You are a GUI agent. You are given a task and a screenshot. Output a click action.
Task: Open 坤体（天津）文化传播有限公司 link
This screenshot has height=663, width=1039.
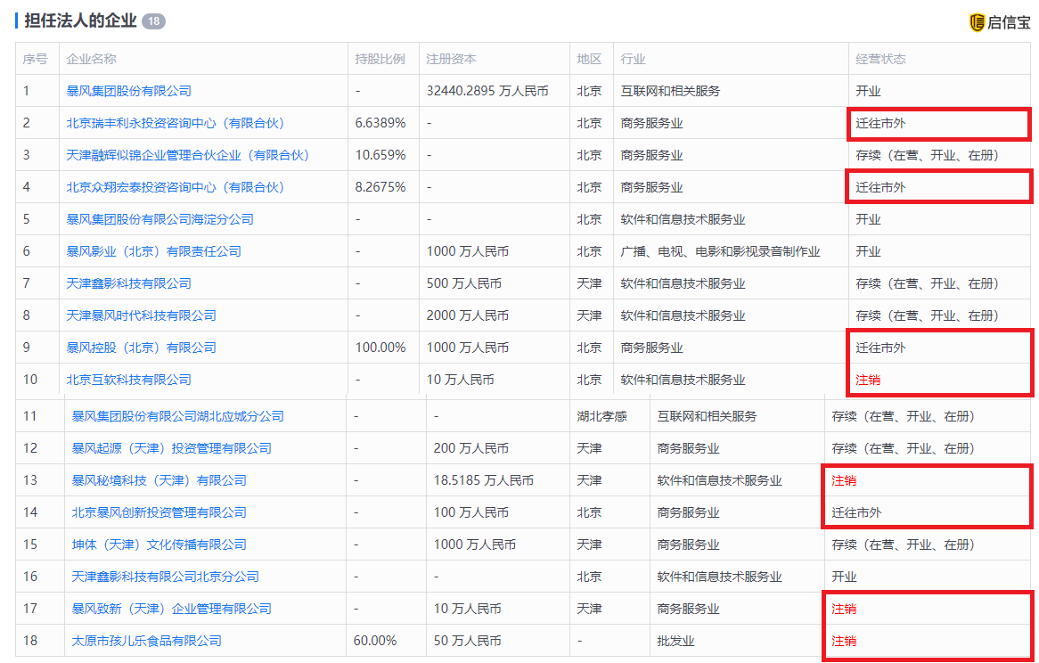[159, 544]
